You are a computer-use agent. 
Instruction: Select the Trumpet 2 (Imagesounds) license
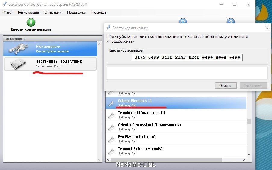[176, 151]
